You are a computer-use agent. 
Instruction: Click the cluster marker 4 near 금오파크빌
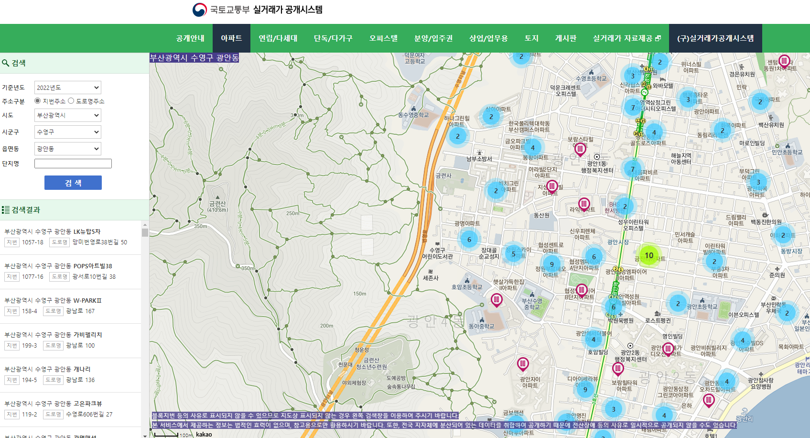533,148
